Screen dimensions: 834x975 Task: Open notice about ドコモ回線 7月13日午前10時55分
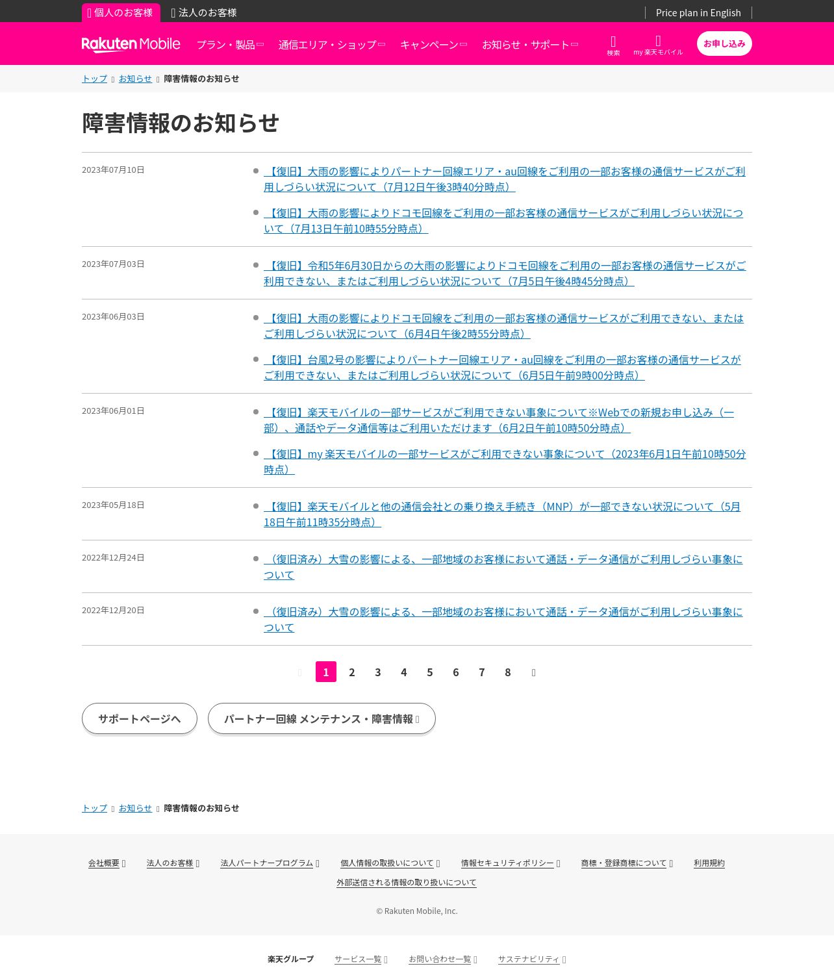click(x=503, y=221)
